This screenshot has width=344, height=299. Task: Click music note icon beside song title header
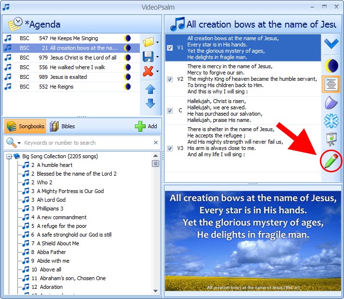coord(178,24)
